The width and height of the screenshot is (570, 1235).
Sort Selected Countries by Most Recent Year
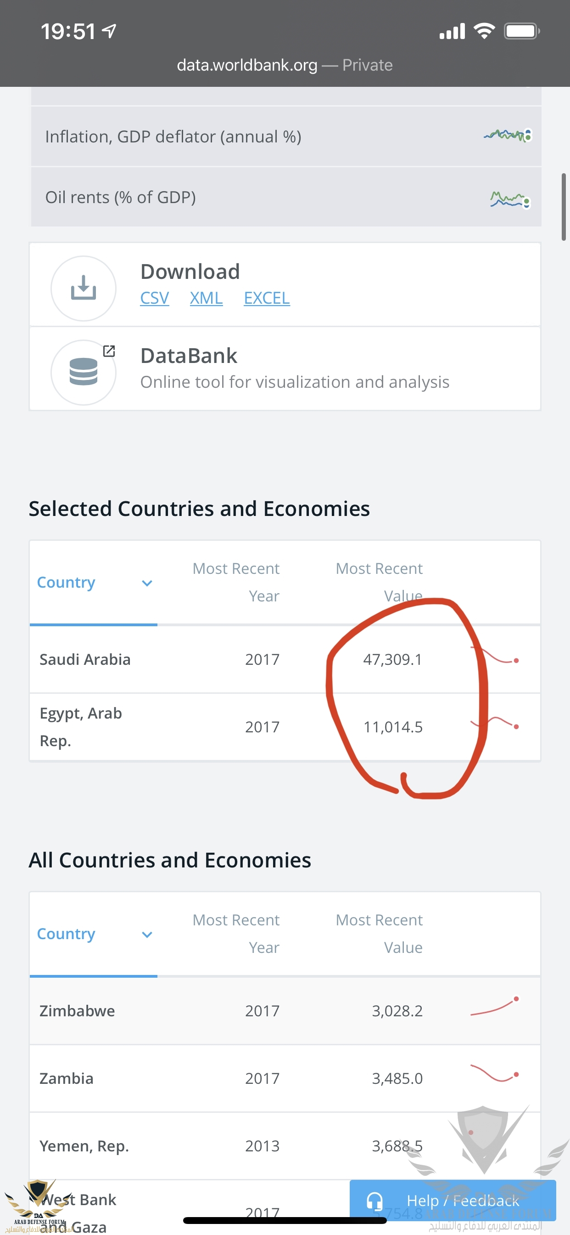click(235, 582)
